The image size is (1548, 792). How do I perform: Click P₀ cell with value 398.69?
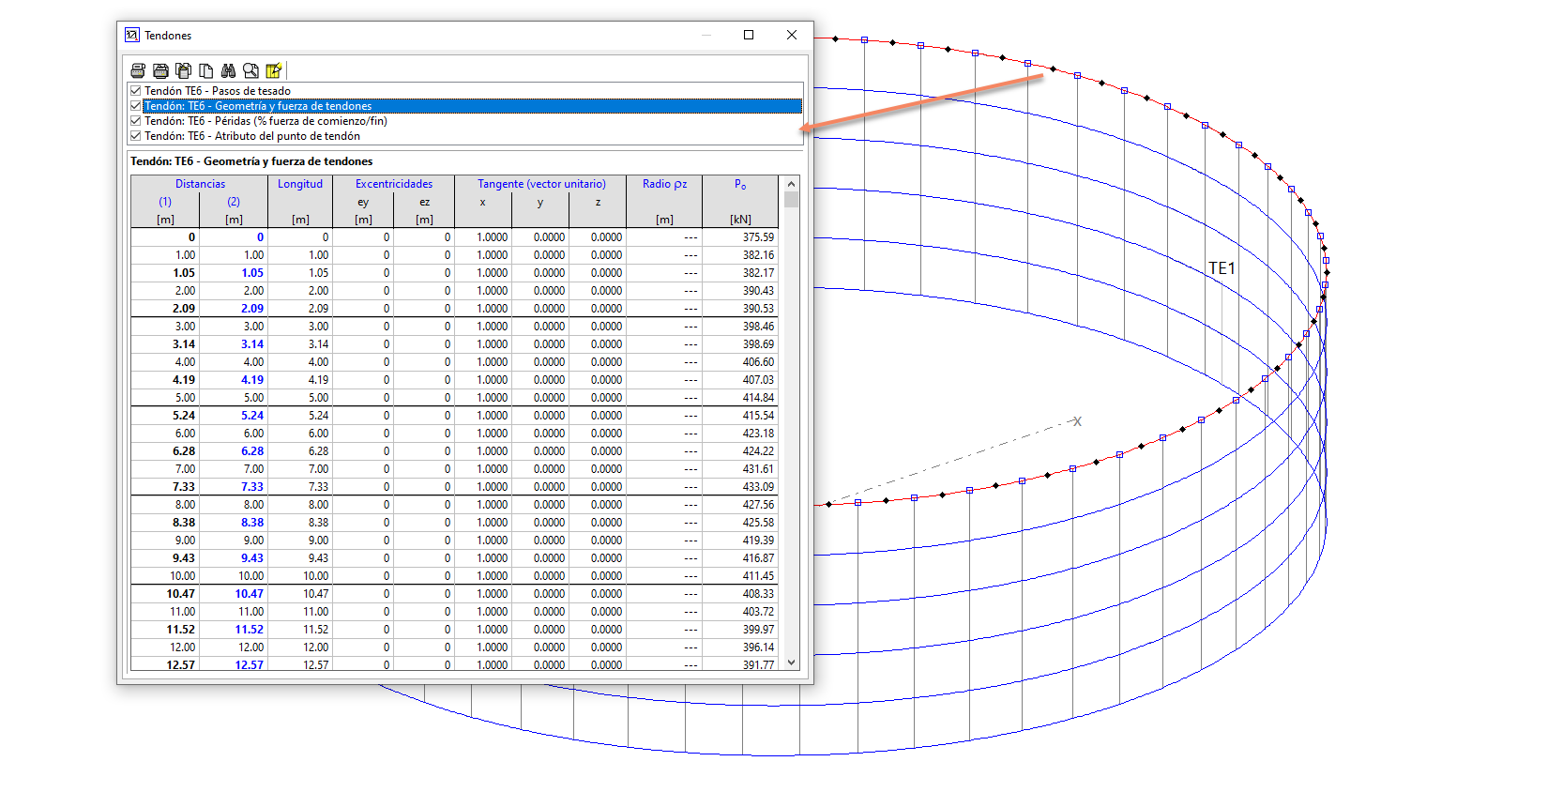740,344
